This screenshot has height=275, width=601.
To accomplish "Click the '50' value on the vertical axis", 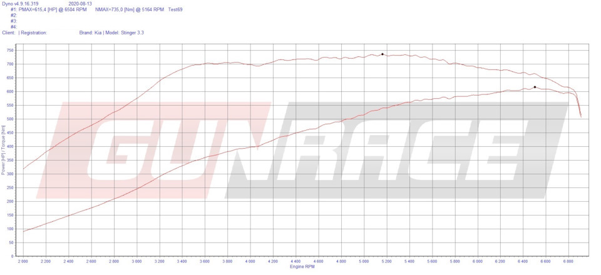I will (11, 243).
